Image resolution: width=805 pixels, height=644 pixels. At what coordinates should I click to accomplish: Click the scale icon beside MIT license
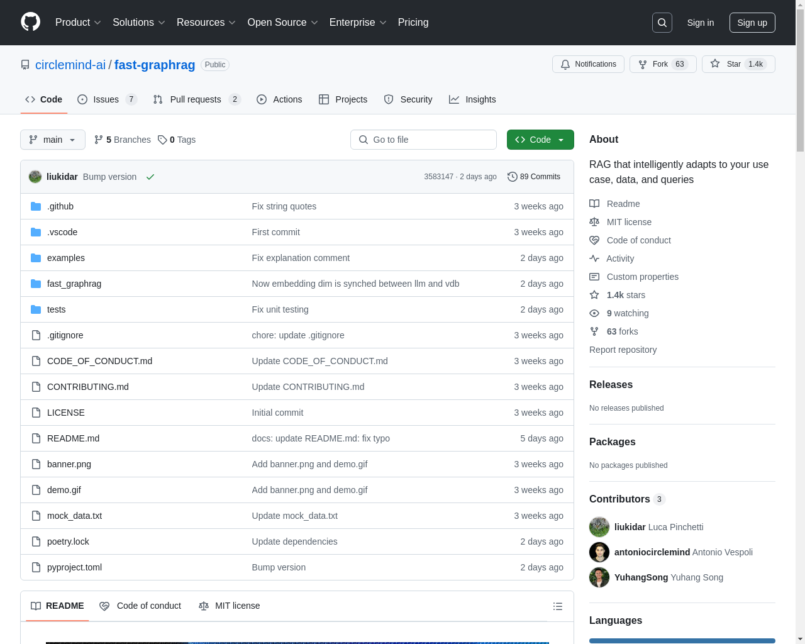pos(594,222)
